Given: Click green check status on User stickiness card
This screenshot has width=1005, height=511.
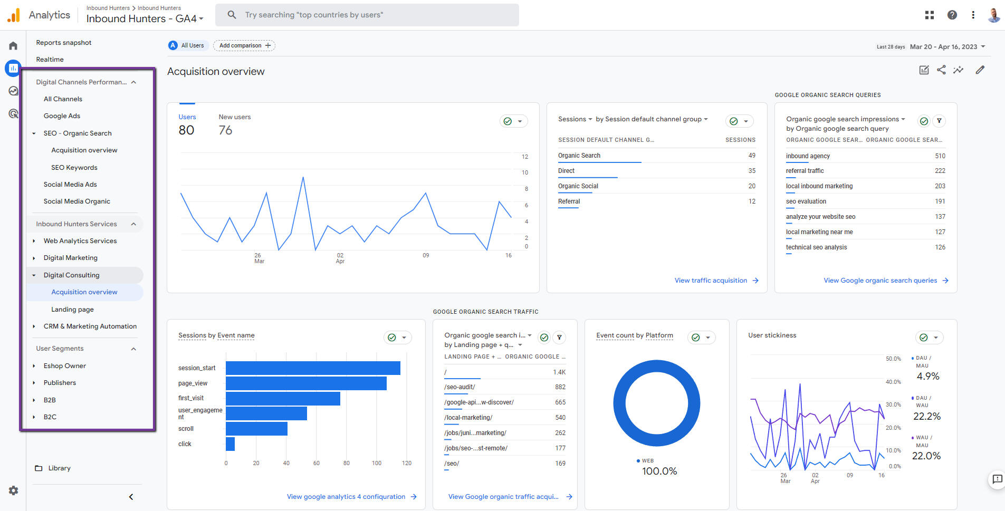Looking at the screenshot, I should click(x=923, y=338).
